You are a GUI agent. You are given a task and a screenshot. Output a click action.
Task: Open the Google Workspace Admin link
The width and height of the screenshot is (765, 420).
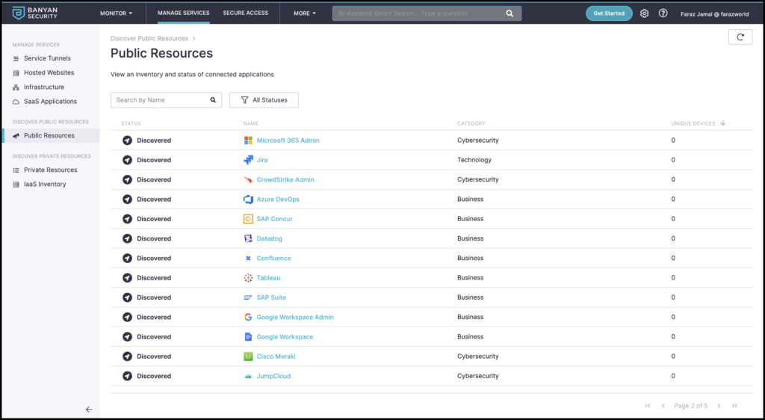tap(295, 317)
